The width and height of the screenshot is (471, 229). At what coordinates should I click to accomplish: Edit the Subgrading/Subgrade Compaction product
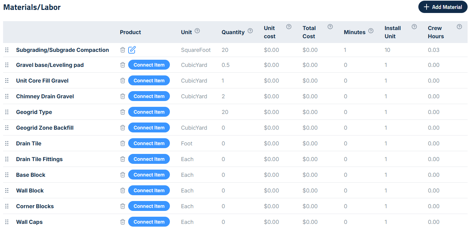132,50
